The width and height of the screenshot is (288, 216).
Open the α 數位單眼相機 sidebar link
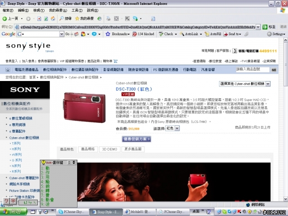tap(21, 118)
